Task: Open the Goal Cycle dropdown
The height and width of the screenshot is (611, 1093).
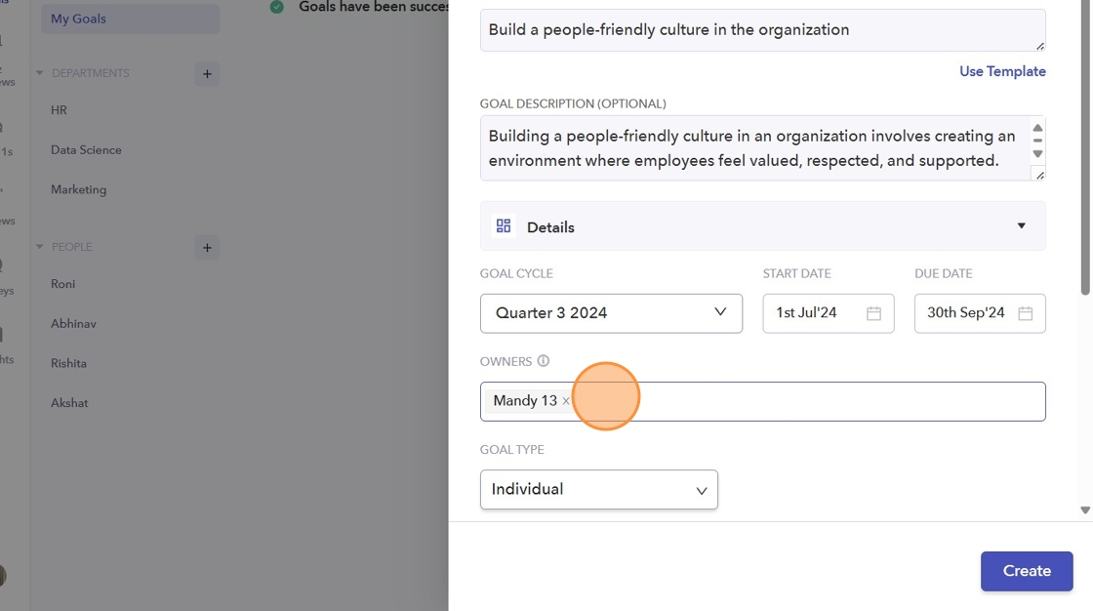Action: point(611,313)
